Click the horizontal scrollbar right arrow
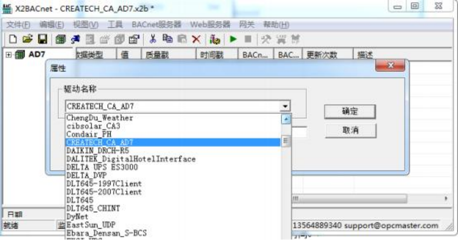 [446, 199]
